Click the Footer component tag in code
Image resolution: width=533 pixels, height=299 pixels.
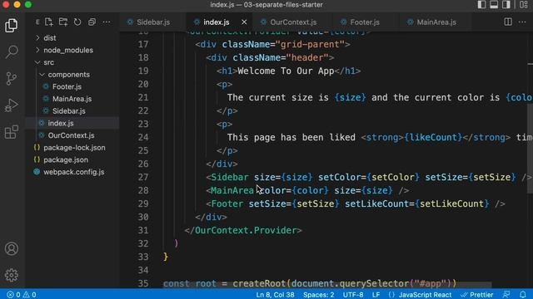tap(227, 203)
